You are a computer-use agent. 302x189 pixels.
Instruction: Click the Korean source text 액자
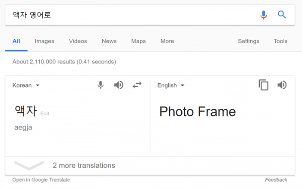[26, 111]
